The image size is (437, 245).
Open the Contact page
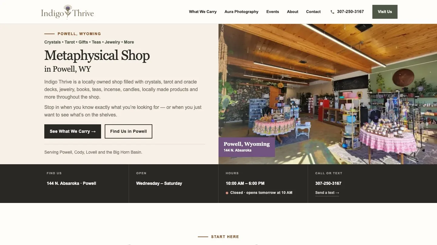click(313, 12)
